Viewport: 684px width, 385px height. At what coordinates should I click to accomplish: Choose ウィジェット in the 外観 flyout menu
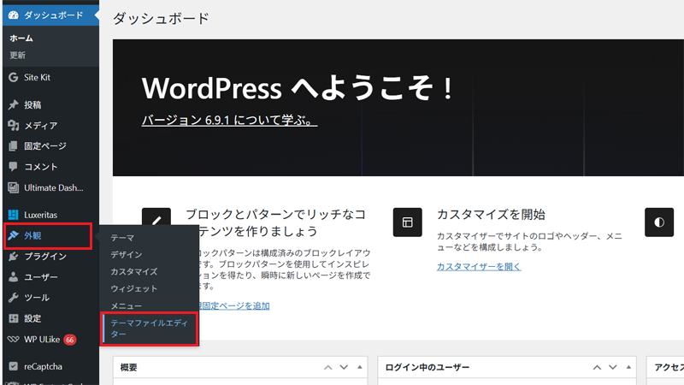133,288
